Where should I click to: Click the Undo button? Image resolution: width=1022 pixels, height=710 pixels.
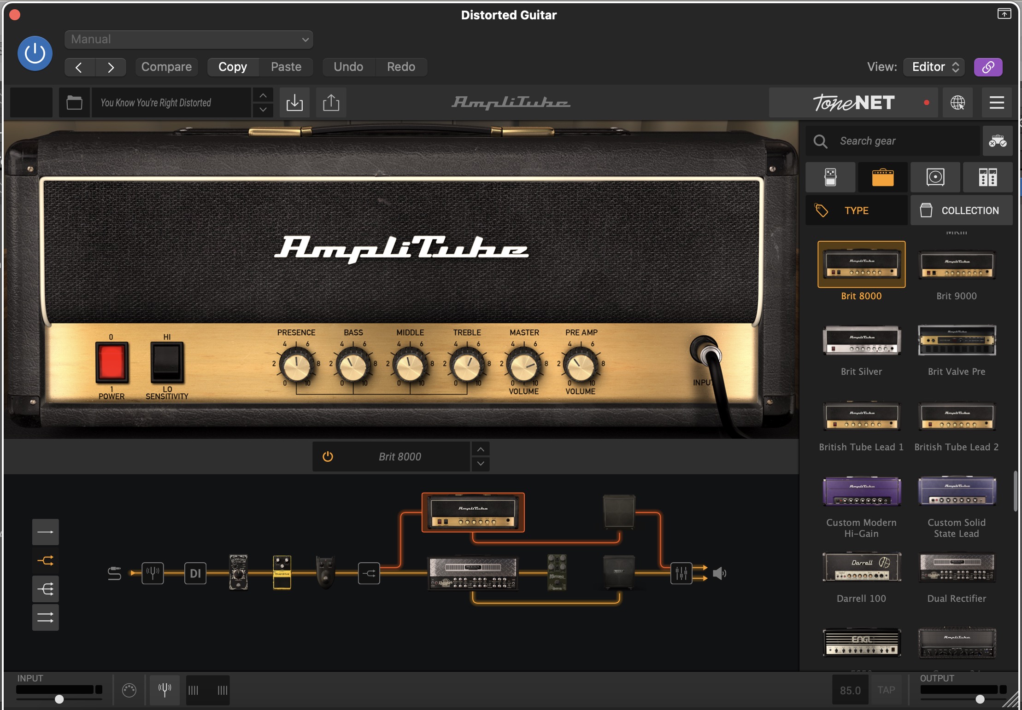348,67
